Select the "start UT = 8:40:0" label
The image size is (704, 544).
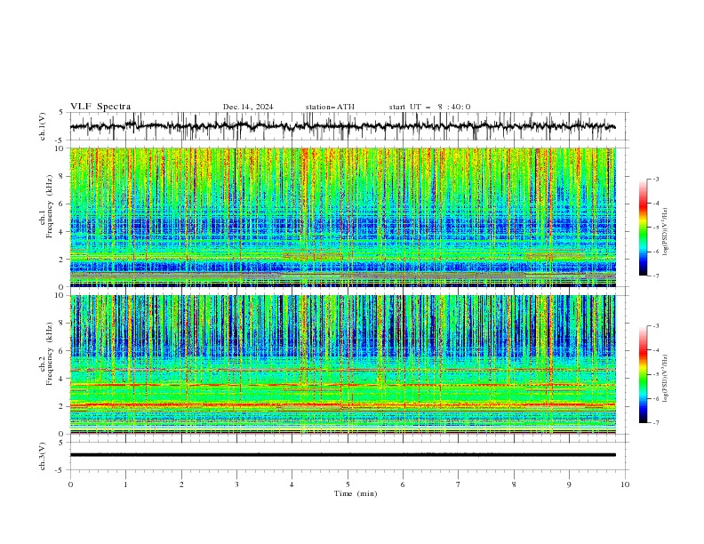point(429,107)
